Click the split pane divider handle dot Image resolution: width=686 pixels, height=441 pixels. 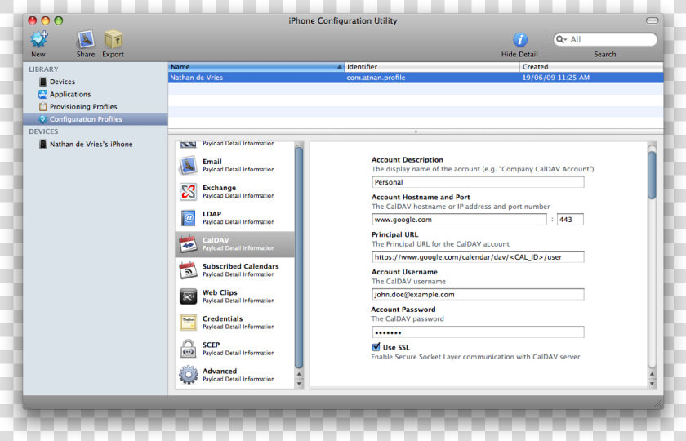[x=416, y=131]
